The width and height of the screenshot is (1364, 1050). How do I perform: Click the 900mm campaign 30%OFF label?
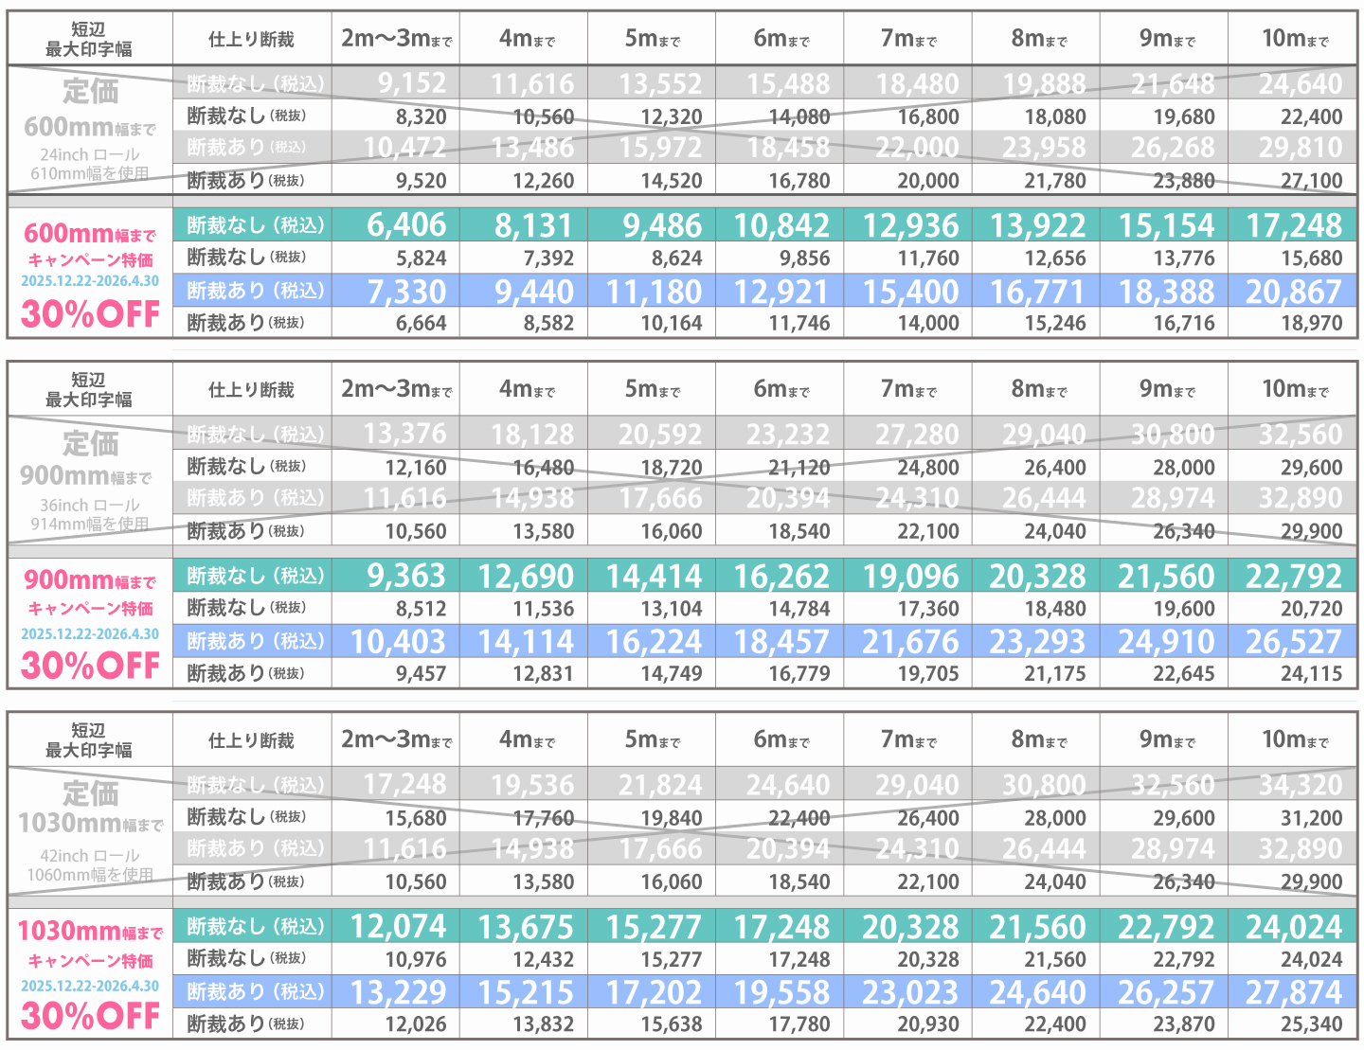pyautogui.click(x=90, y=666)
